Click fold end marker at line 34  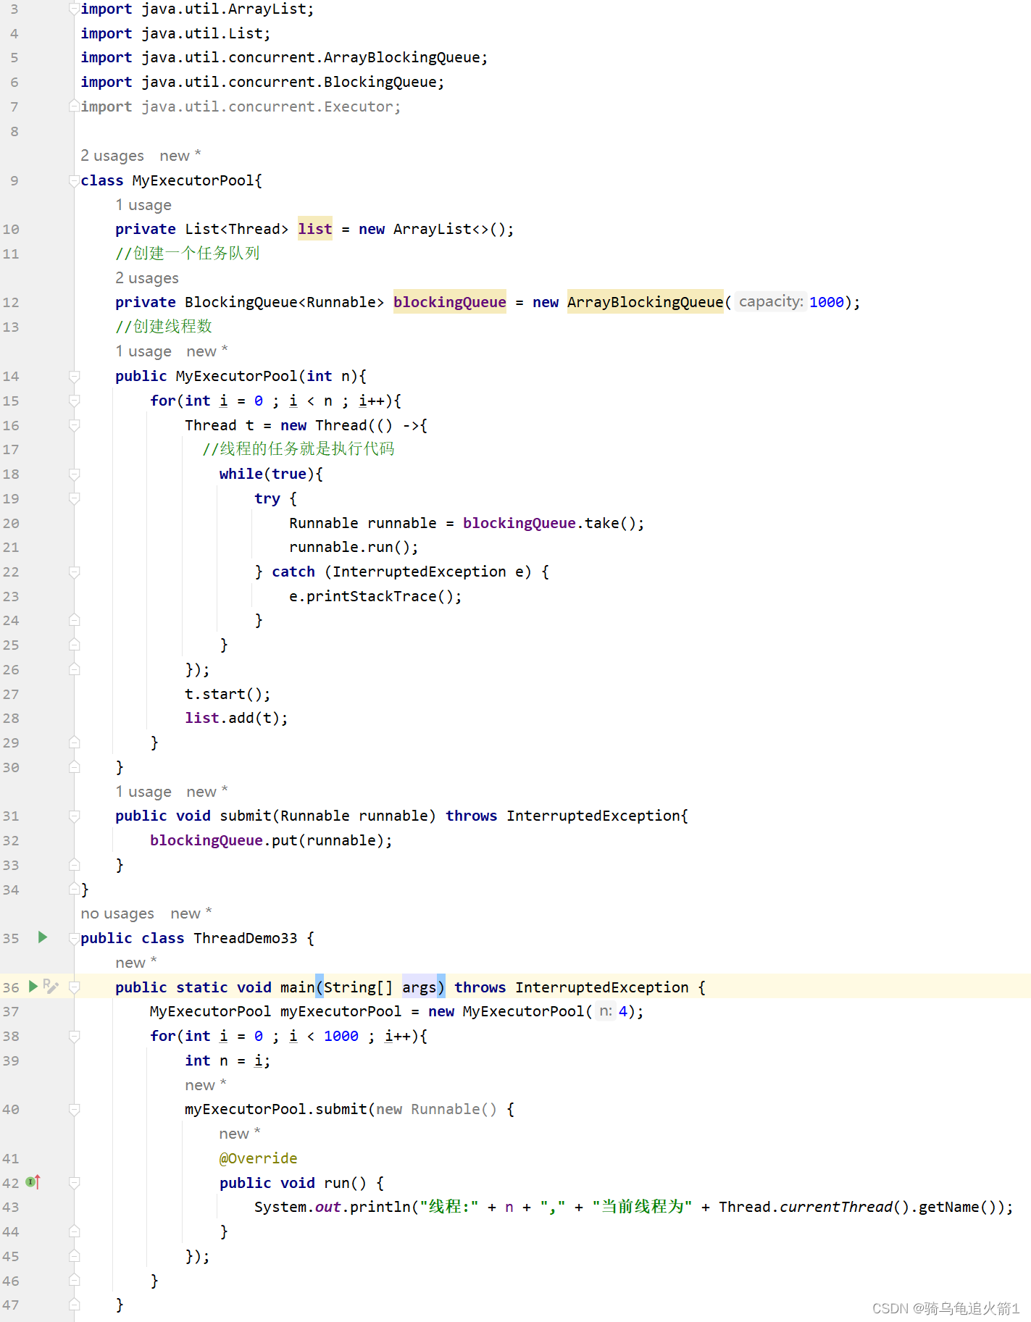[x=74, y=889]
